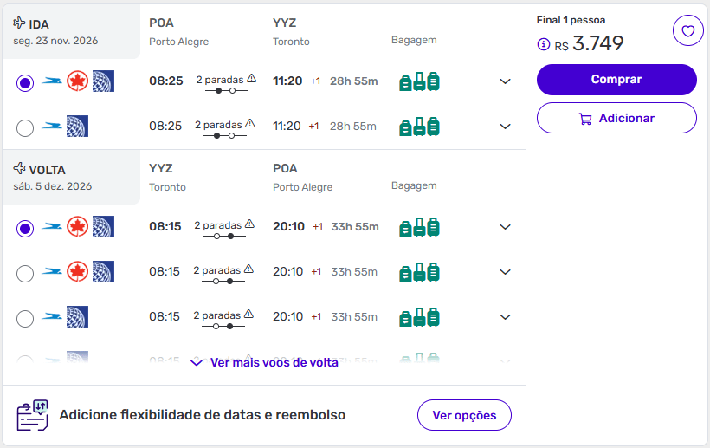Click the Adicionar cart button

616,118
